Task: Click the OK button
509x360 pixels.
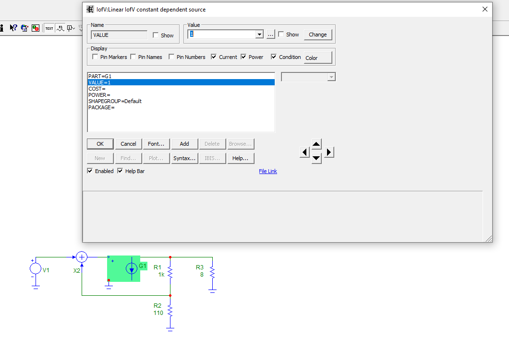Action: [100, 144]
